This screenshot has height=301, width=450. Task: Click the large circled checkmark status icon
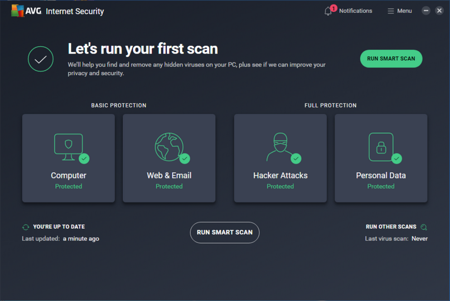(40, 59)
